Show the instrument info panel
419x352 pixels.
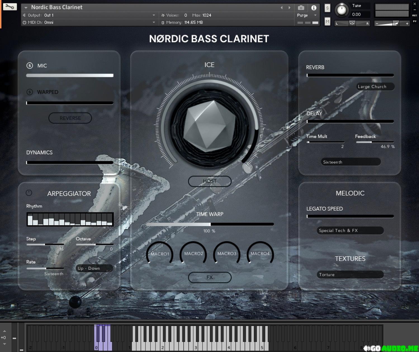click(x=314, y=8)
